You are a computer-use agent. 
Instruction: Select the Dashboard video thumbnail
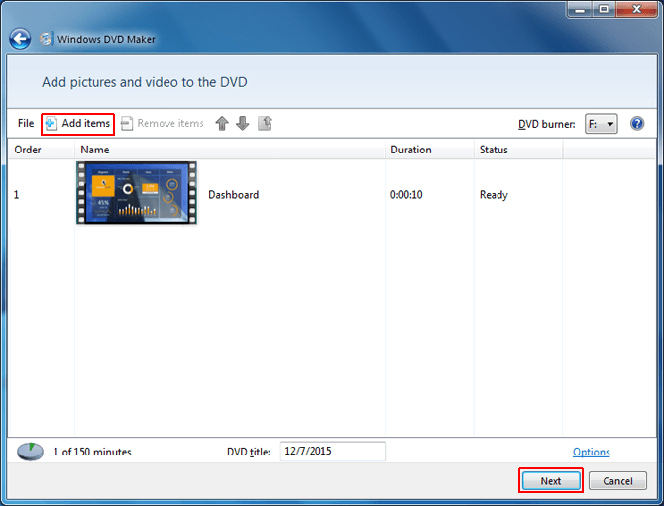coord(137,193)
